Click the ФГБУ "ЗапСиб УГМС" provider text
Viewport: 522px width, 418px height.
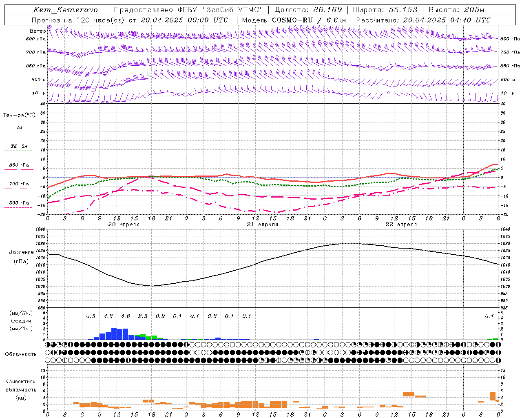click(x=220, y=10)
